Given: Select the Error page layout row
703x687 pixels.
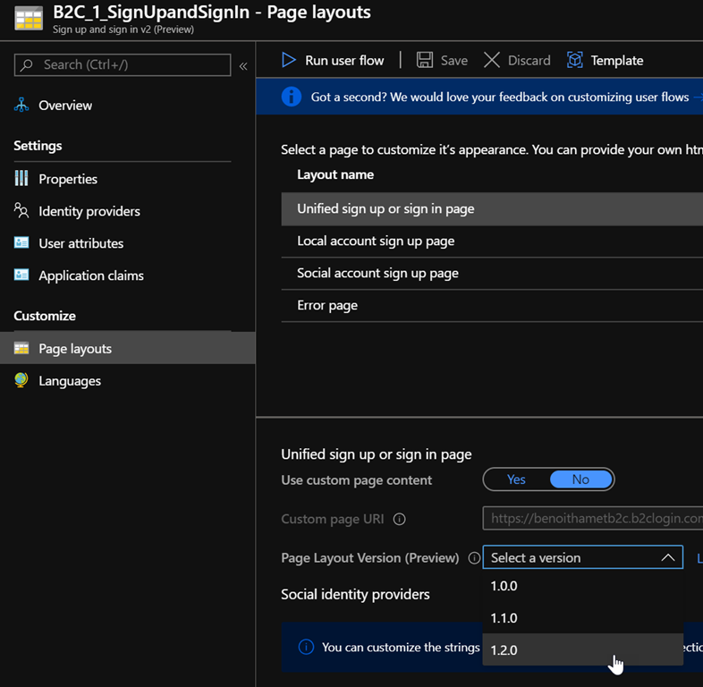Looking at the screenshot, I should pyautogui.click(x=327, y=305).
